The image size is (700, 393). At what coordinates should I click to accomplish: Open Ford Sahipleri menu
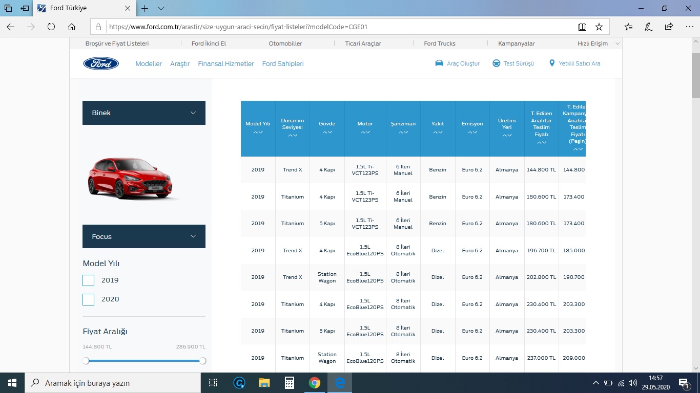[283, 63]
